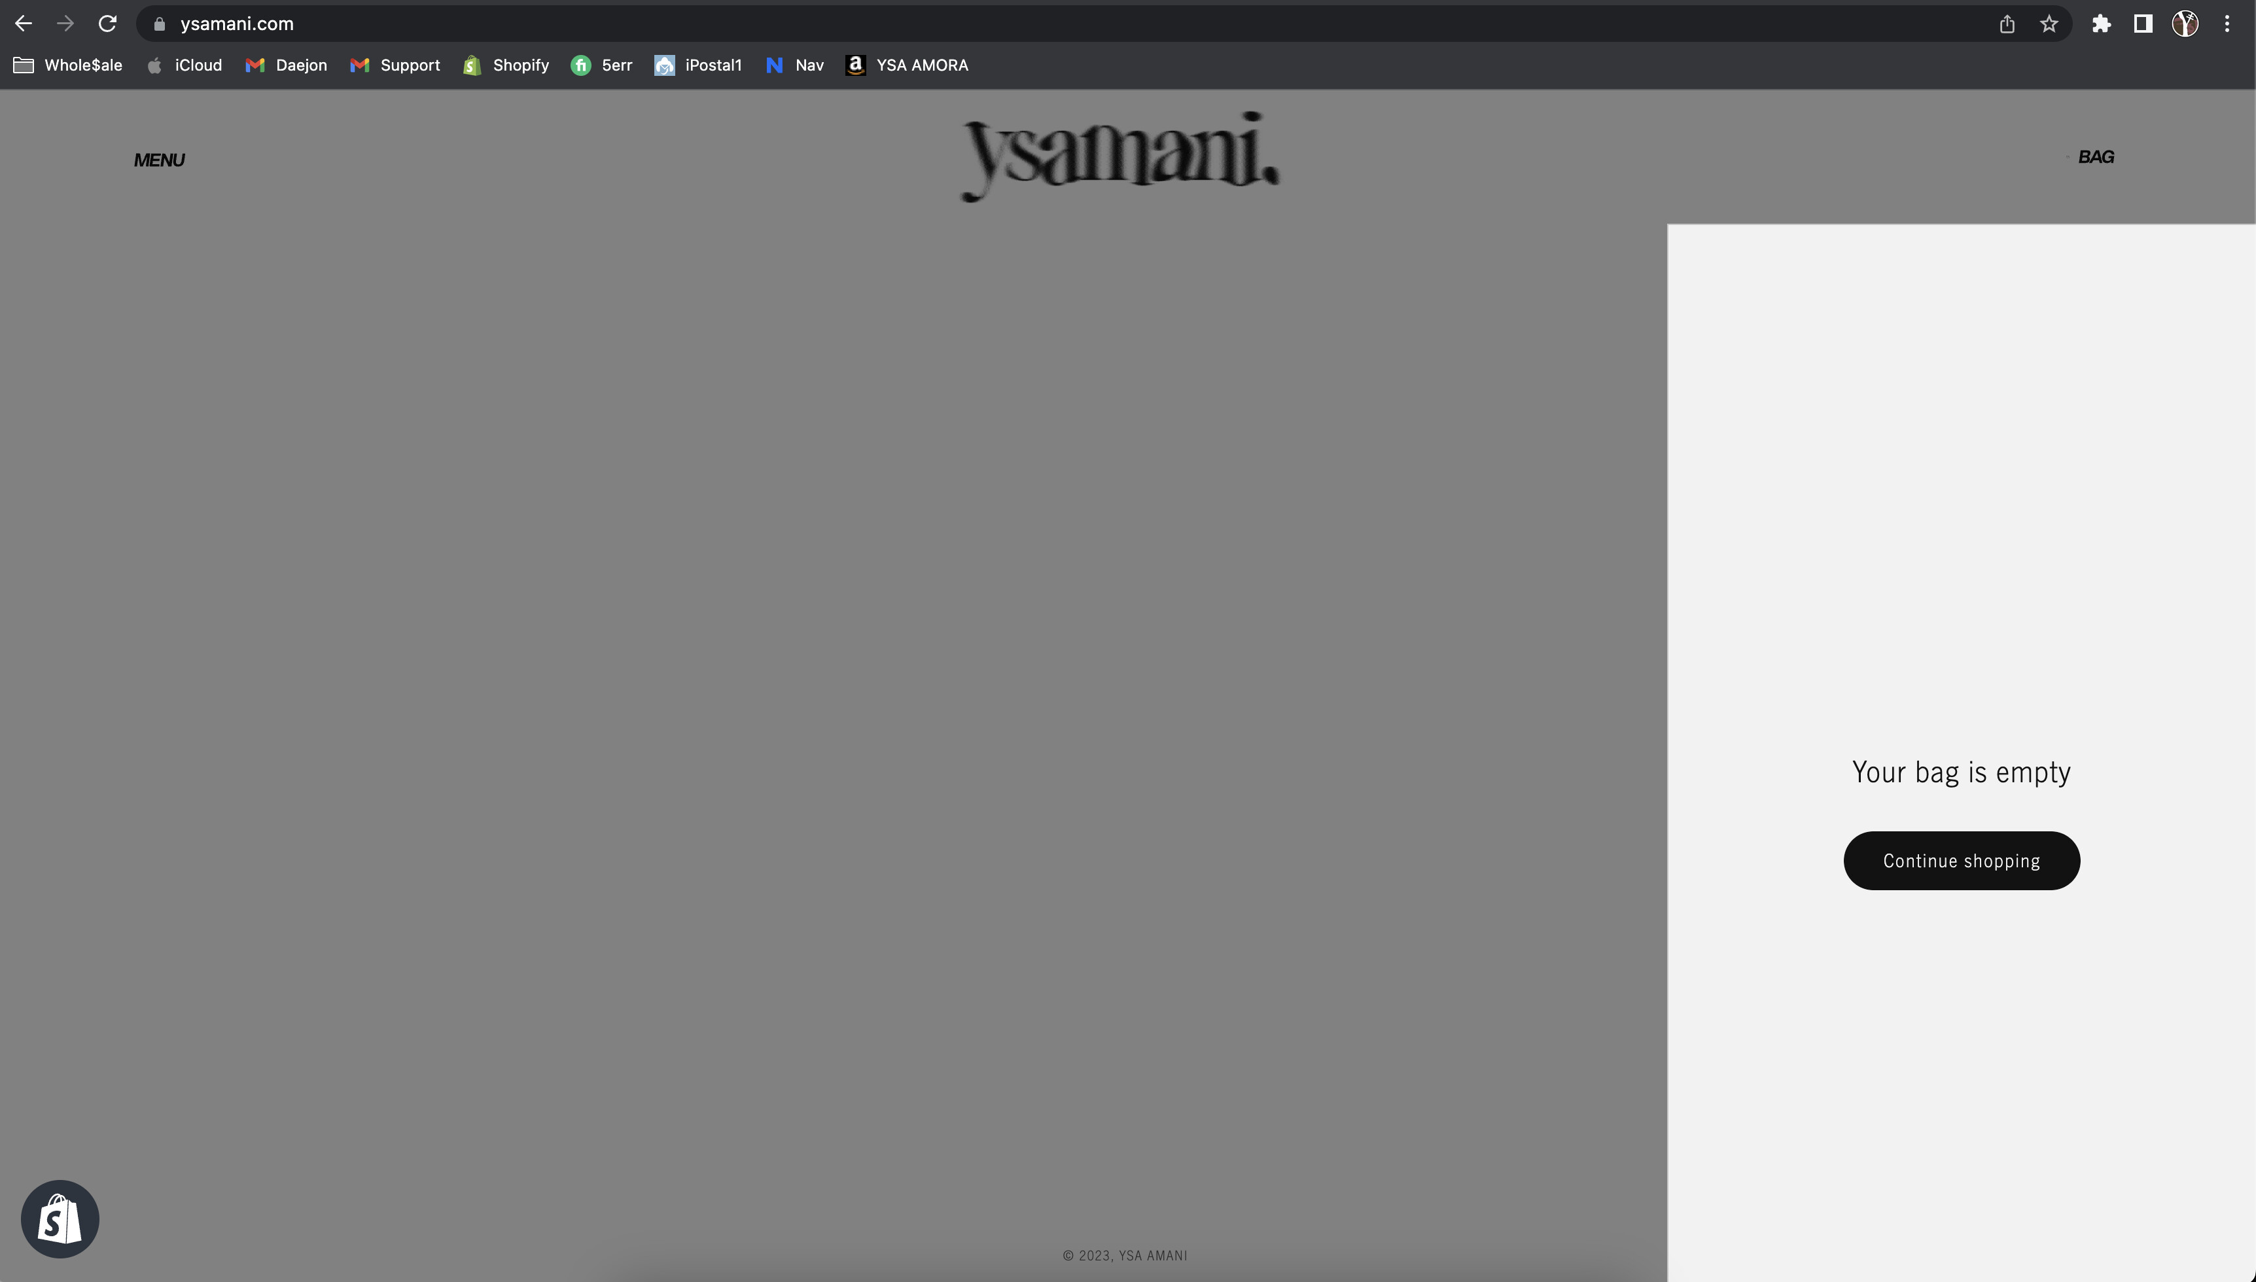Toggle the browser side panel icon
The image size is (2256, 1282).
(x=2143, y=24)
